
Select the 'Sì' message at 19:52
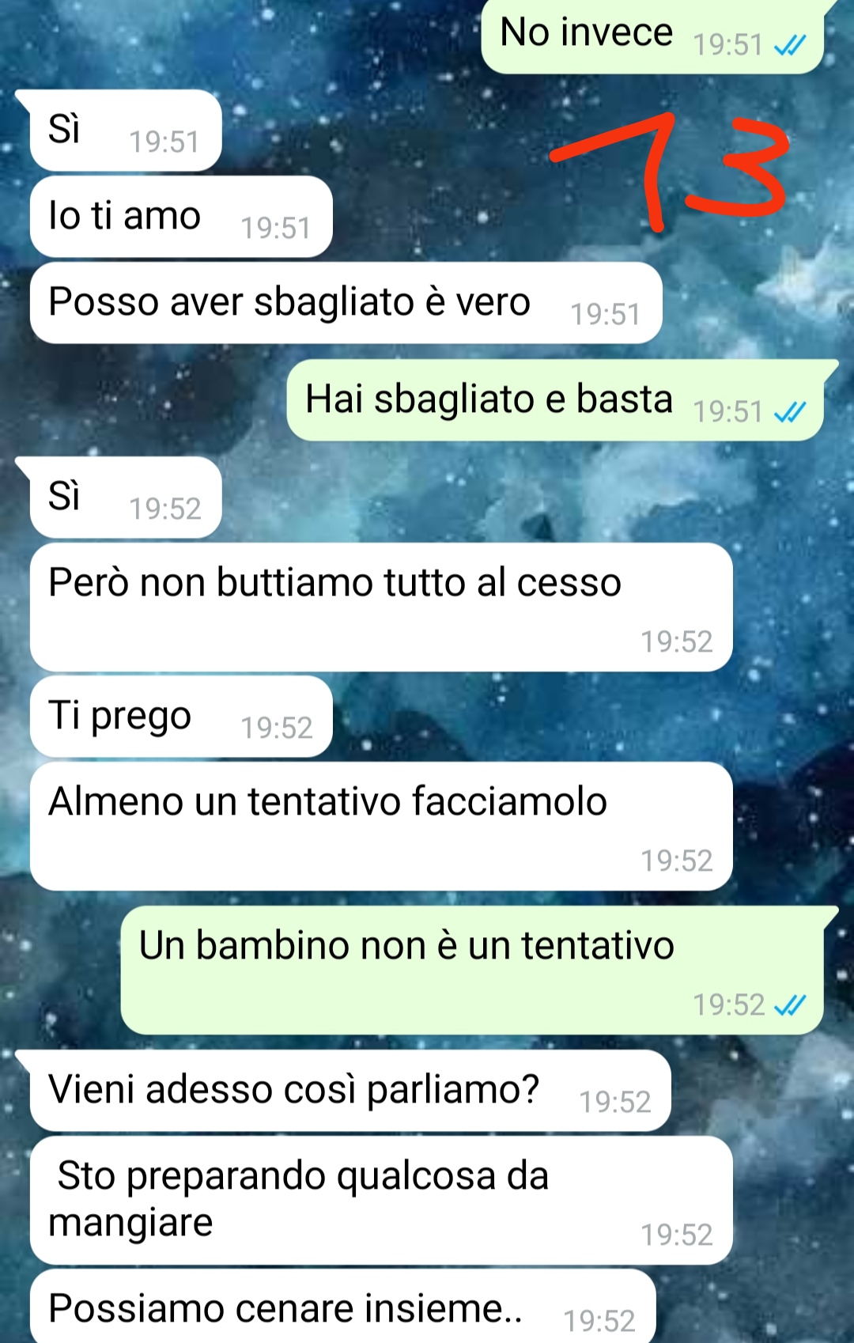point(126,497)
